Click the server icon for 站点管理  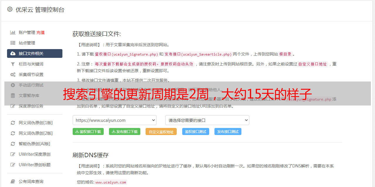[x=13, y=43]
